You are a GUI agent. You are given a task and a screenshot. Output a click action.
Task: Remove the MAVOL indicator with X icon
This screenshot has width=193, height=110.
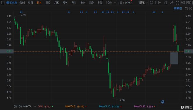(20, 107)
